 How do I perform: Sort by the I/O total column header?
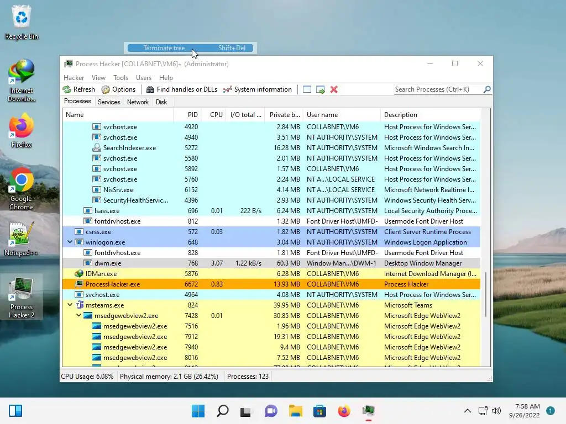tap(245, 115)
